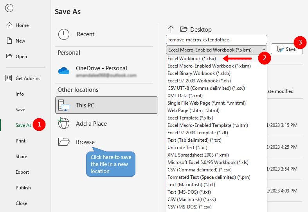Choose Close in the left menu
The width and height of the screenshot is (308, 212).
[21, 203]
